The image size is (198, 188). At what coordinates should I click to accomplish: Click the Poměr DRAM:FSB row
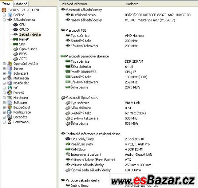pos(101,72)
